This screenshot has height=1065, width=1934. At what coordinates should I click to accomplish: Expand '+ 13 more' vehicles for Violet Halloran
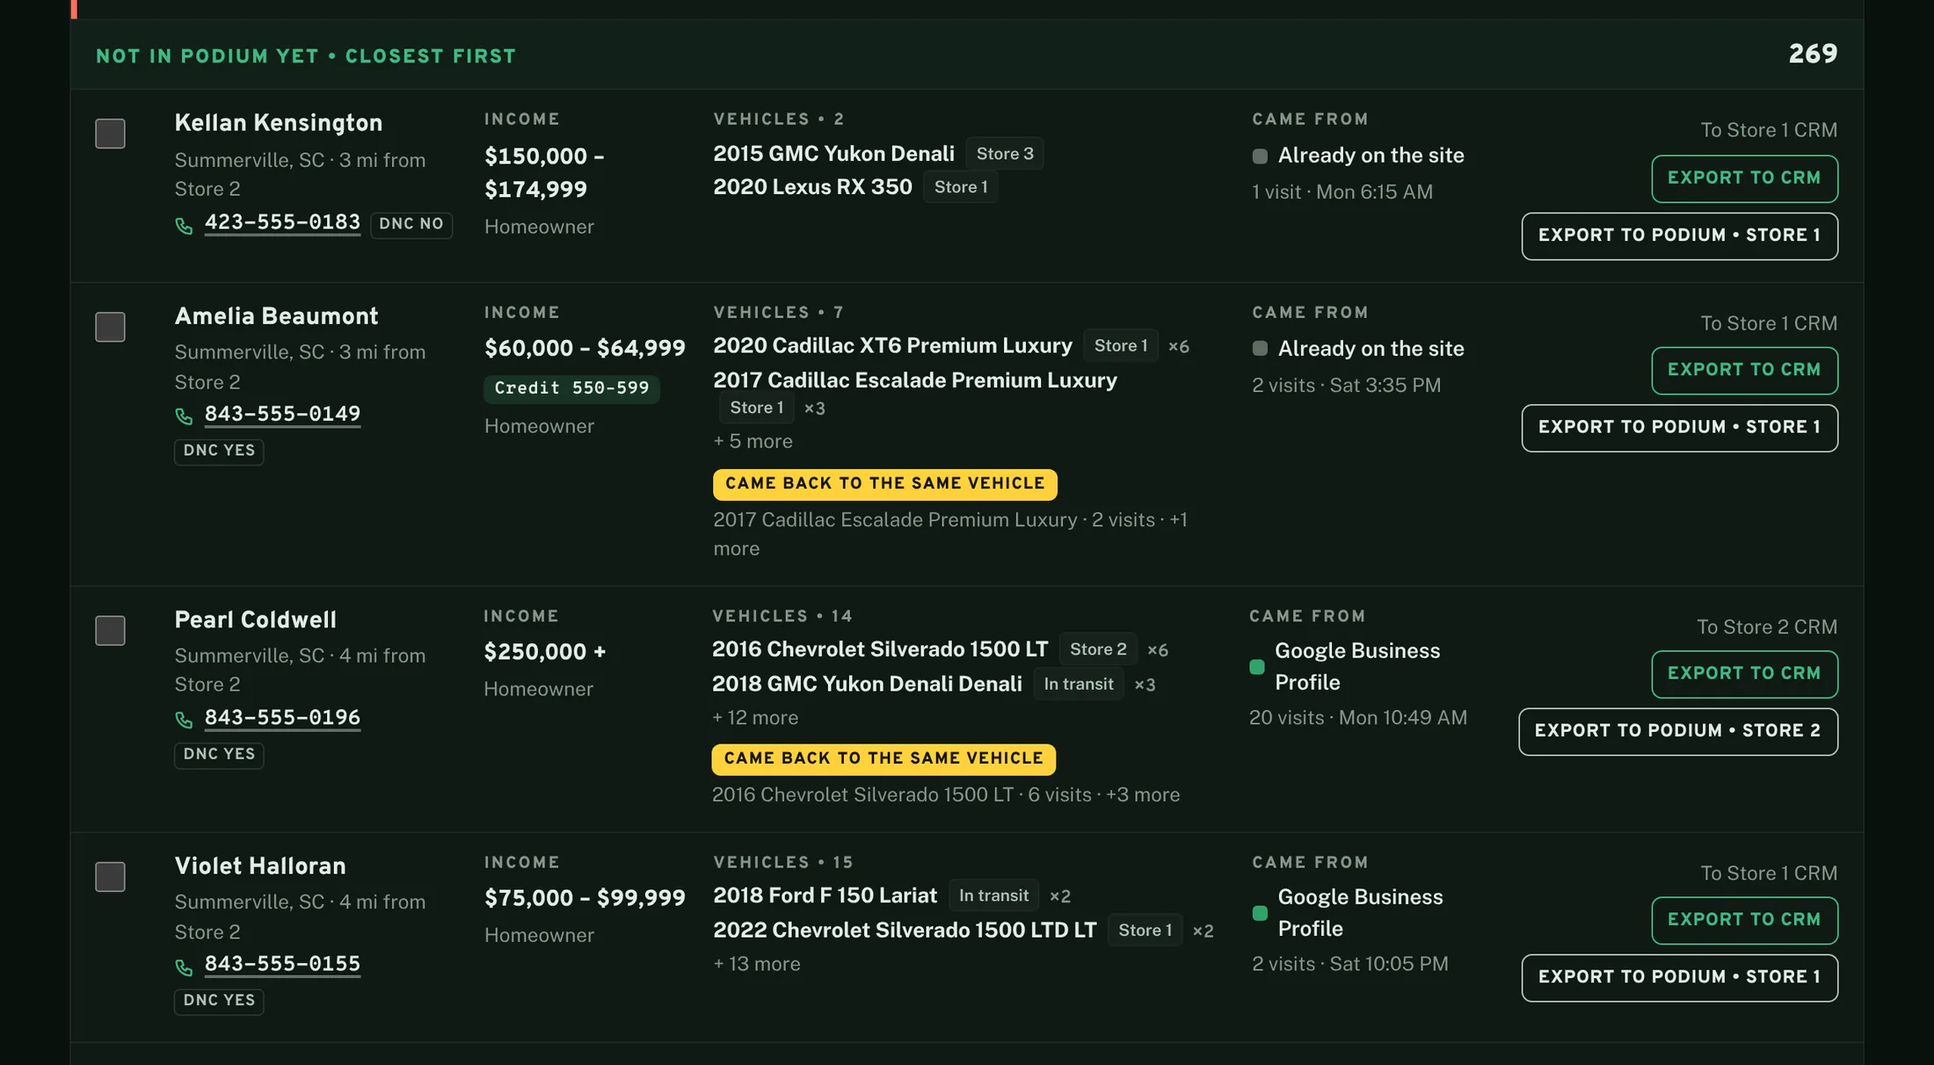click(757, 964)
